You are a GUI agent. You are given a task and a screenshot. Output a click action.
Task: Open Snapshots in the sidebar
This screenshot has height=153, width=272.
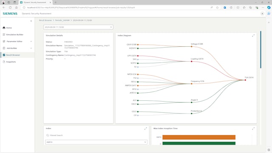pyautogui.click(x=17, y=62)
